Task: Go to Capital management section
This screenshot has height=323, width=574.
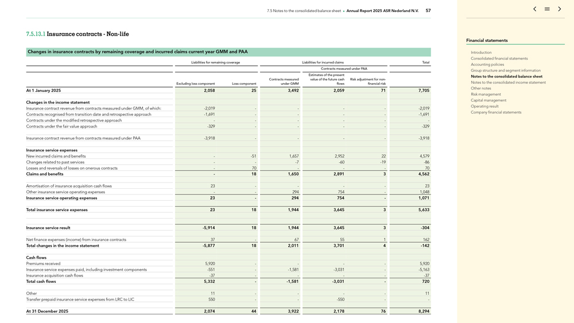Action: (x=488, y=100)
